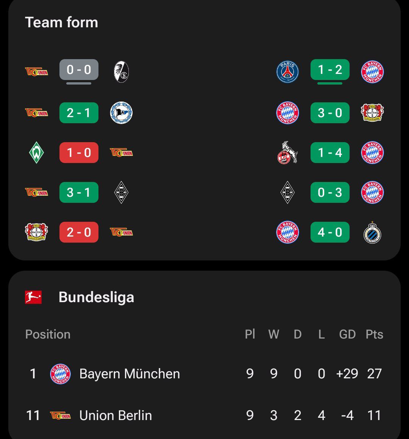Click the Bundesliga league logo
Viewport: 409px width, 439px height.
tap(33, 297)
